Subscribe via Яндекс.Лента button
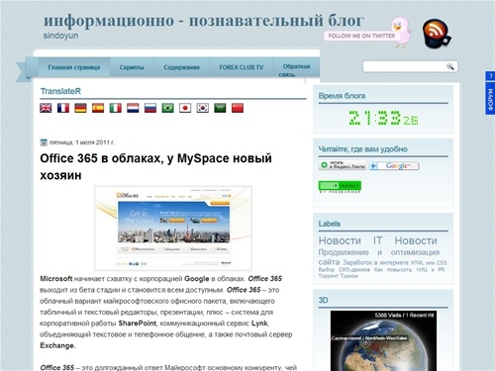495x371 pixels. pos(343,165)
